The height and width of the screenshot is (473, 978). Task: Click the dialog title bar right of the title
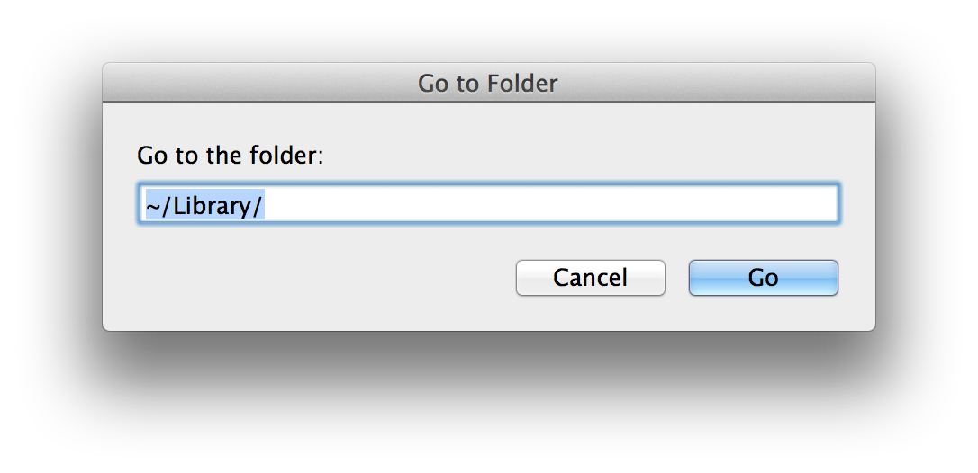pyautogui.click(x=720, y=84)
